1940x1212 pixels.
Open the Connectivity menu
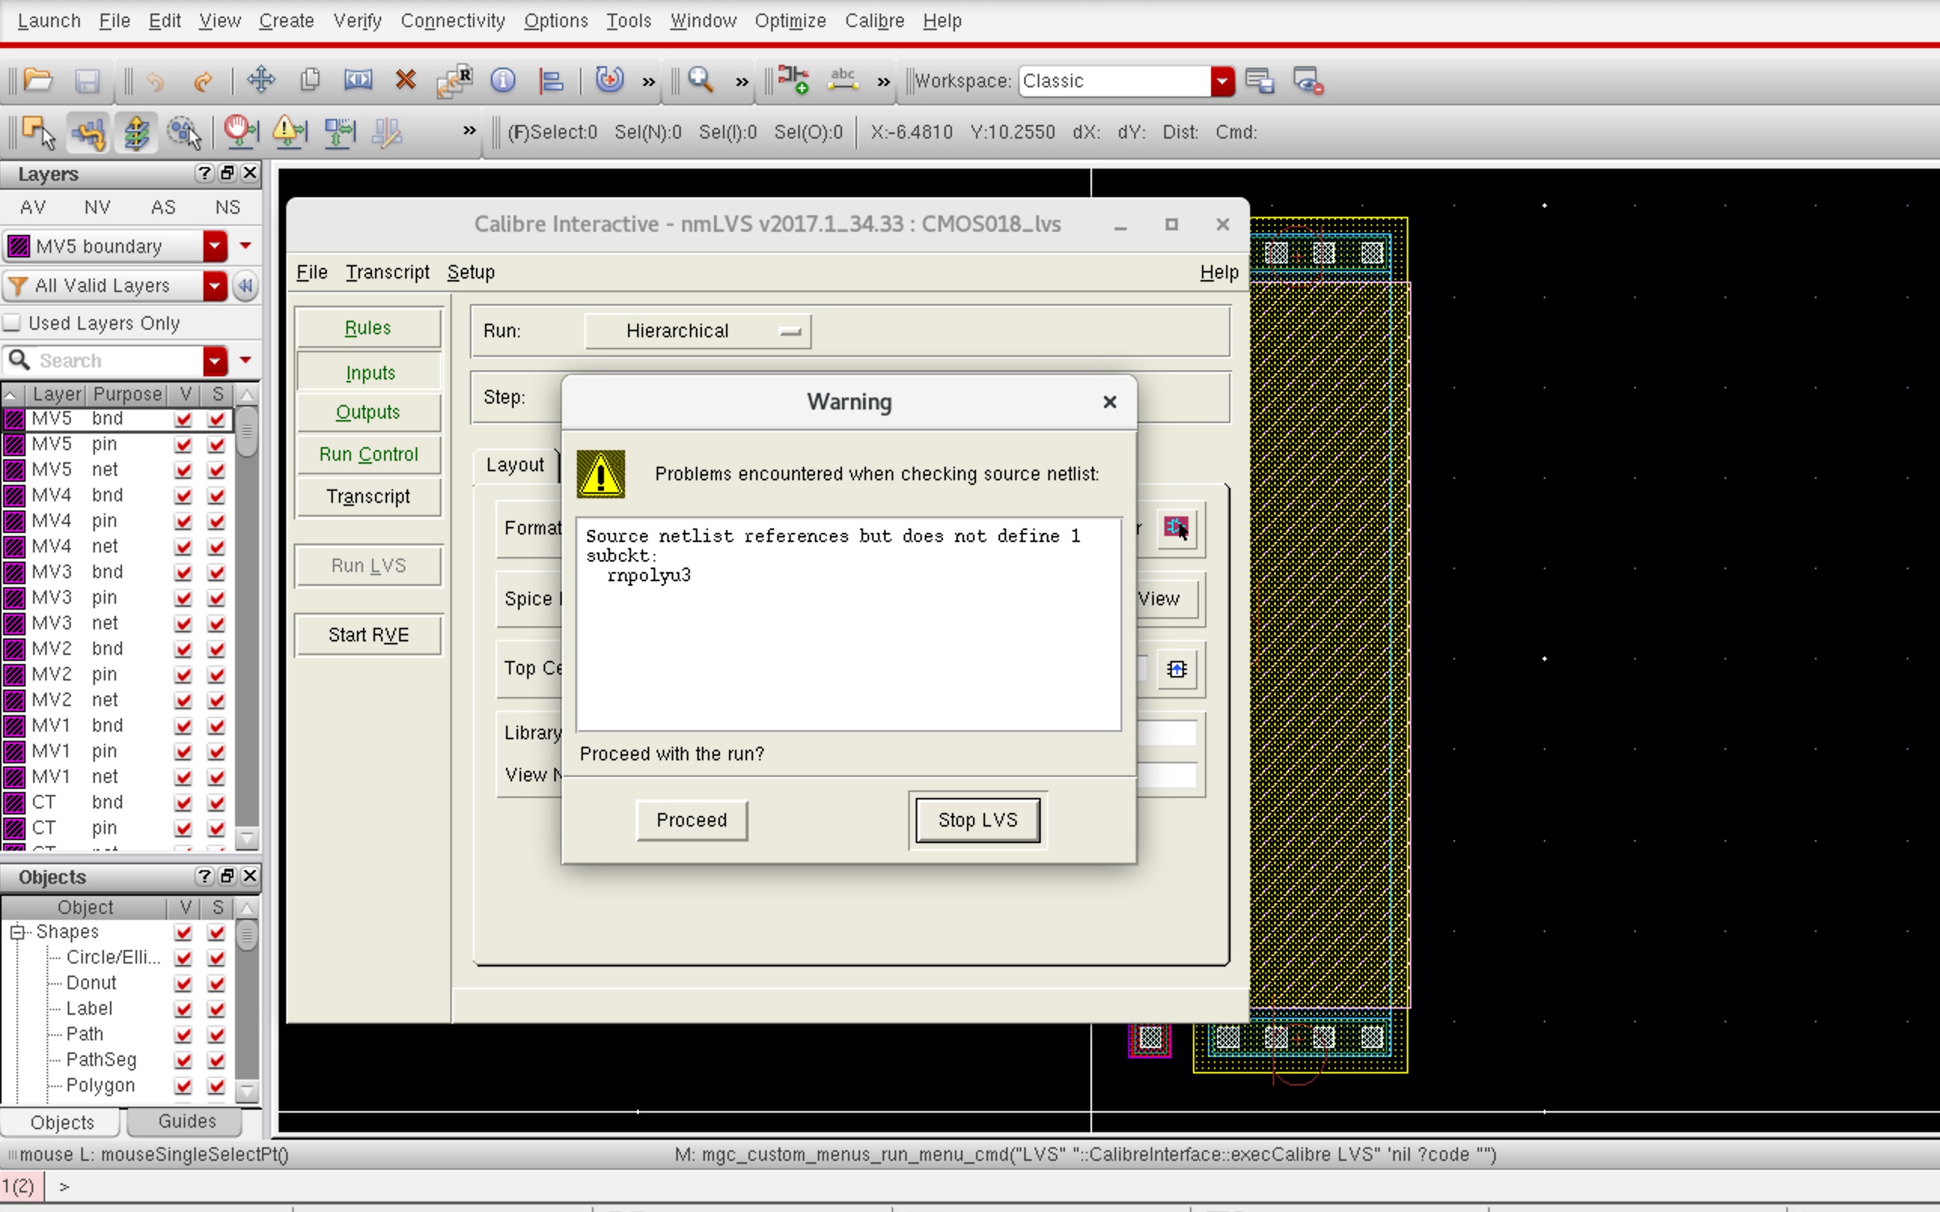click(453, 21)
